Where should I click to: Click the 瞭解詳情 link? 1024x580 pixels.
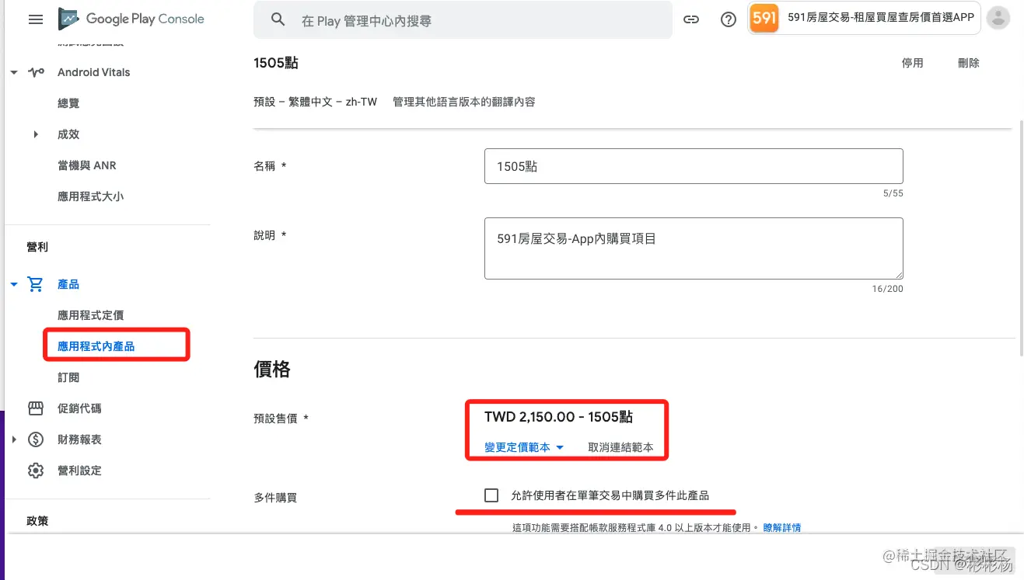[x=781, y=527]
